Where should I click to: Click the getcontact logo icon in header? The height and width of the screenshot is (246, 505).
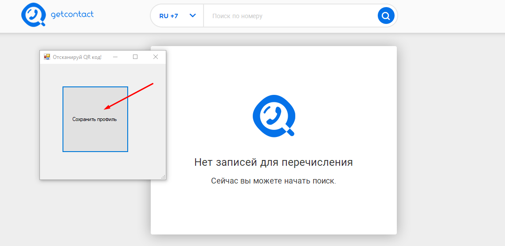(34, 15)
